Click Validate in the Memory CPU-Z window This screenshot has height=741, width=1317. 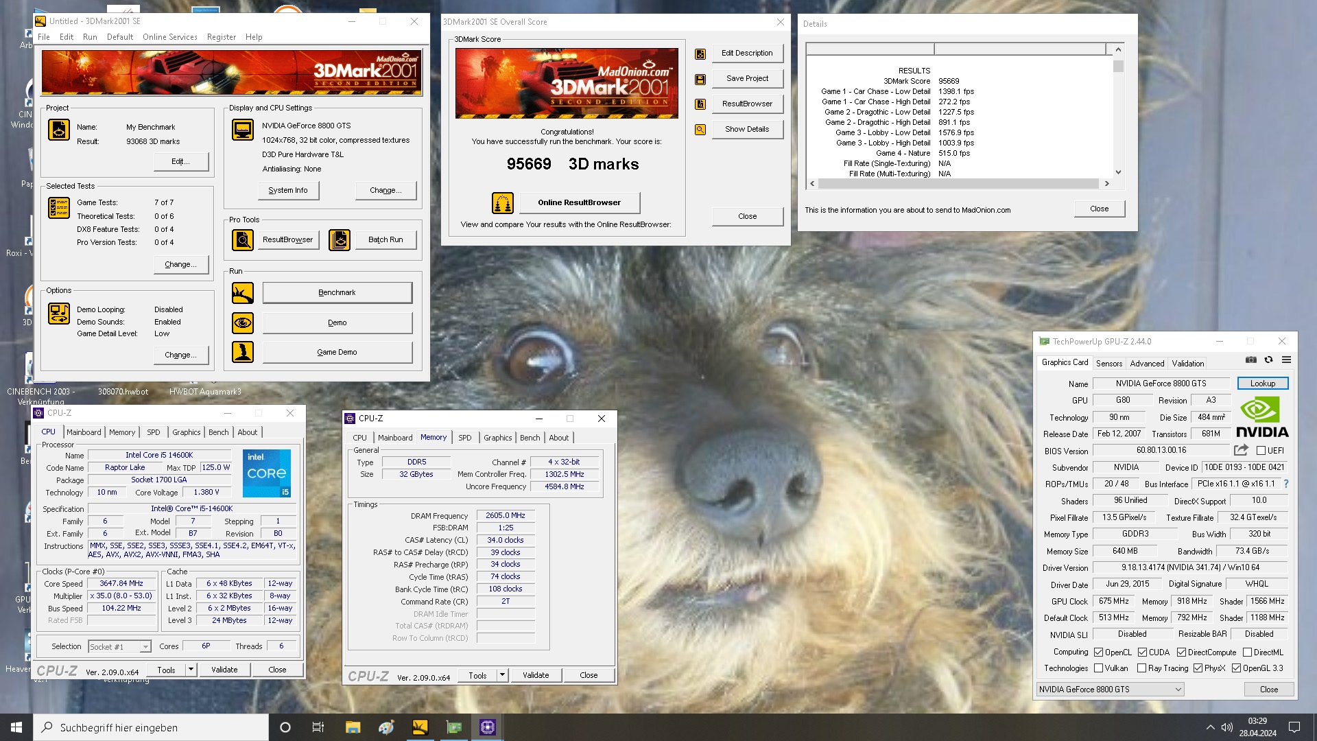click(x=536, y=675)
